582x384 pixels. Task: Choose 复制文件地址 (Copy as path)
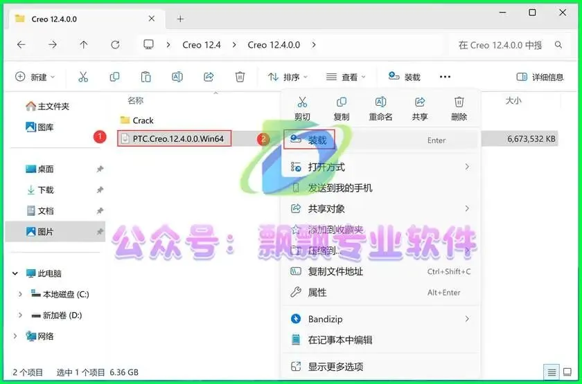(x=380, y=272)
